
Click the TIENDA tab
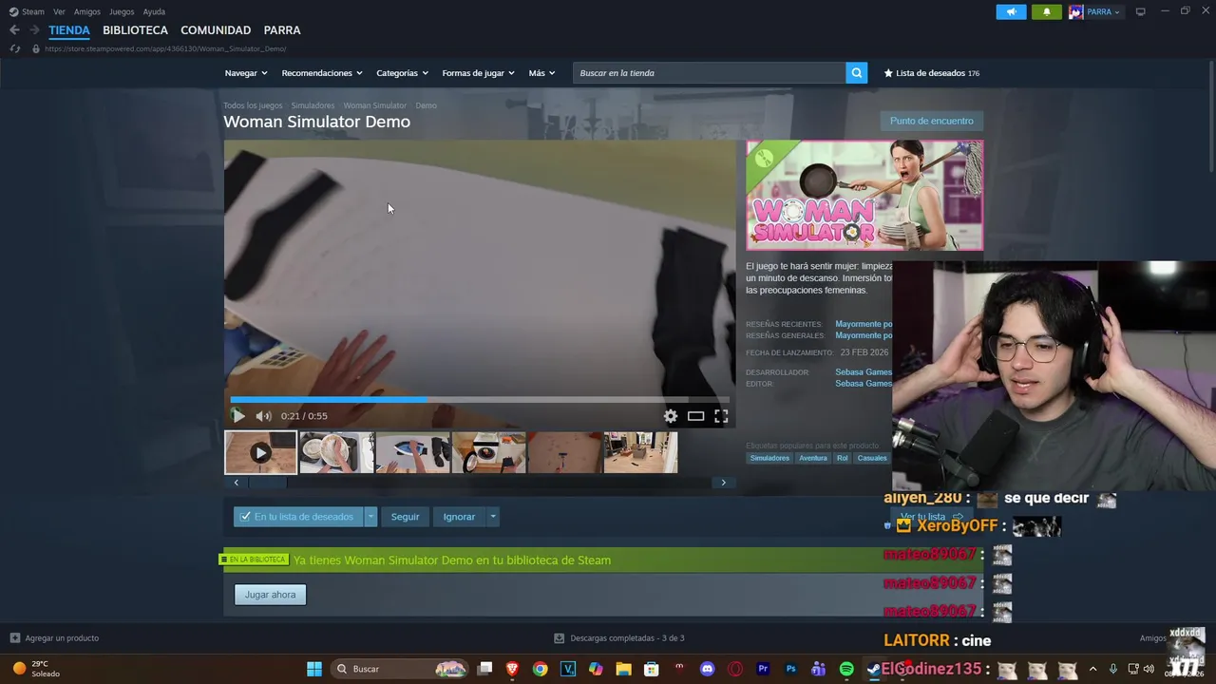[69, 30]
